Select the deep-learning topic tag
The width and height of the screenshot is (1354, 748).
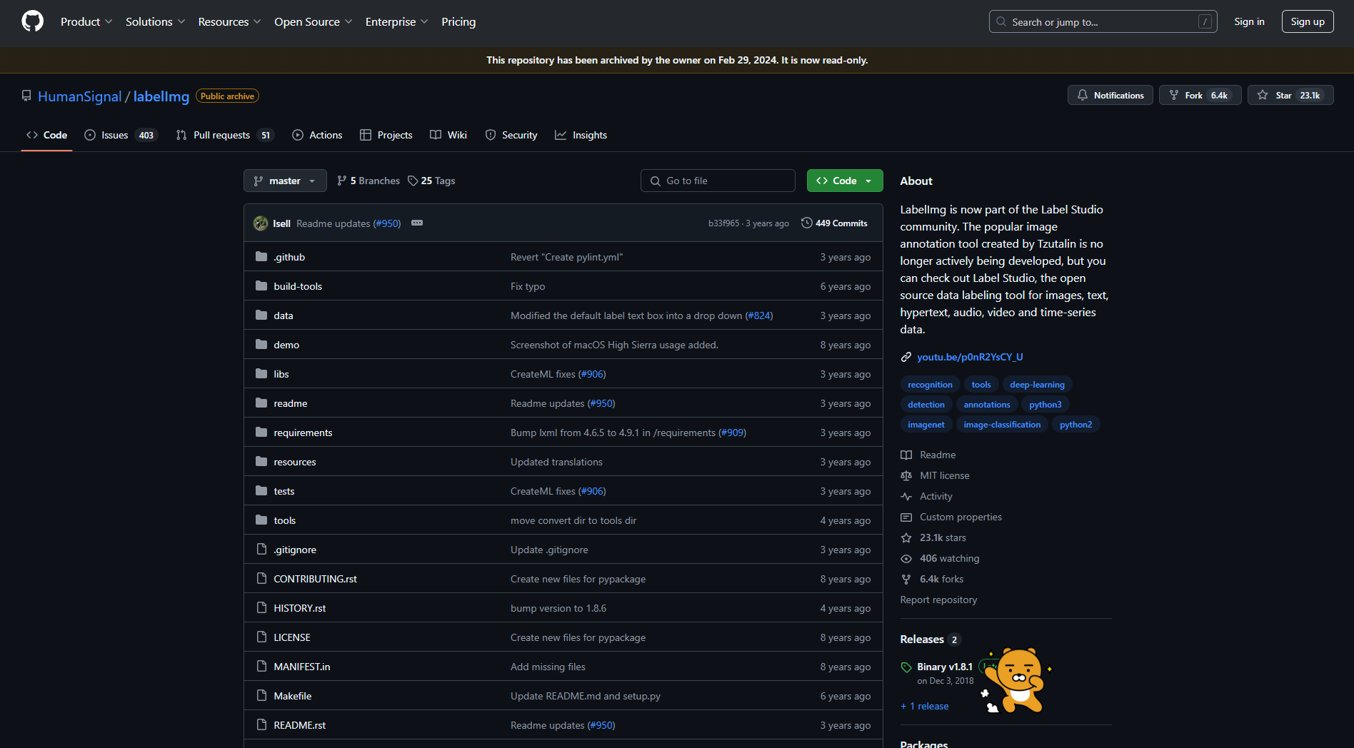(x=1037, y=385)
